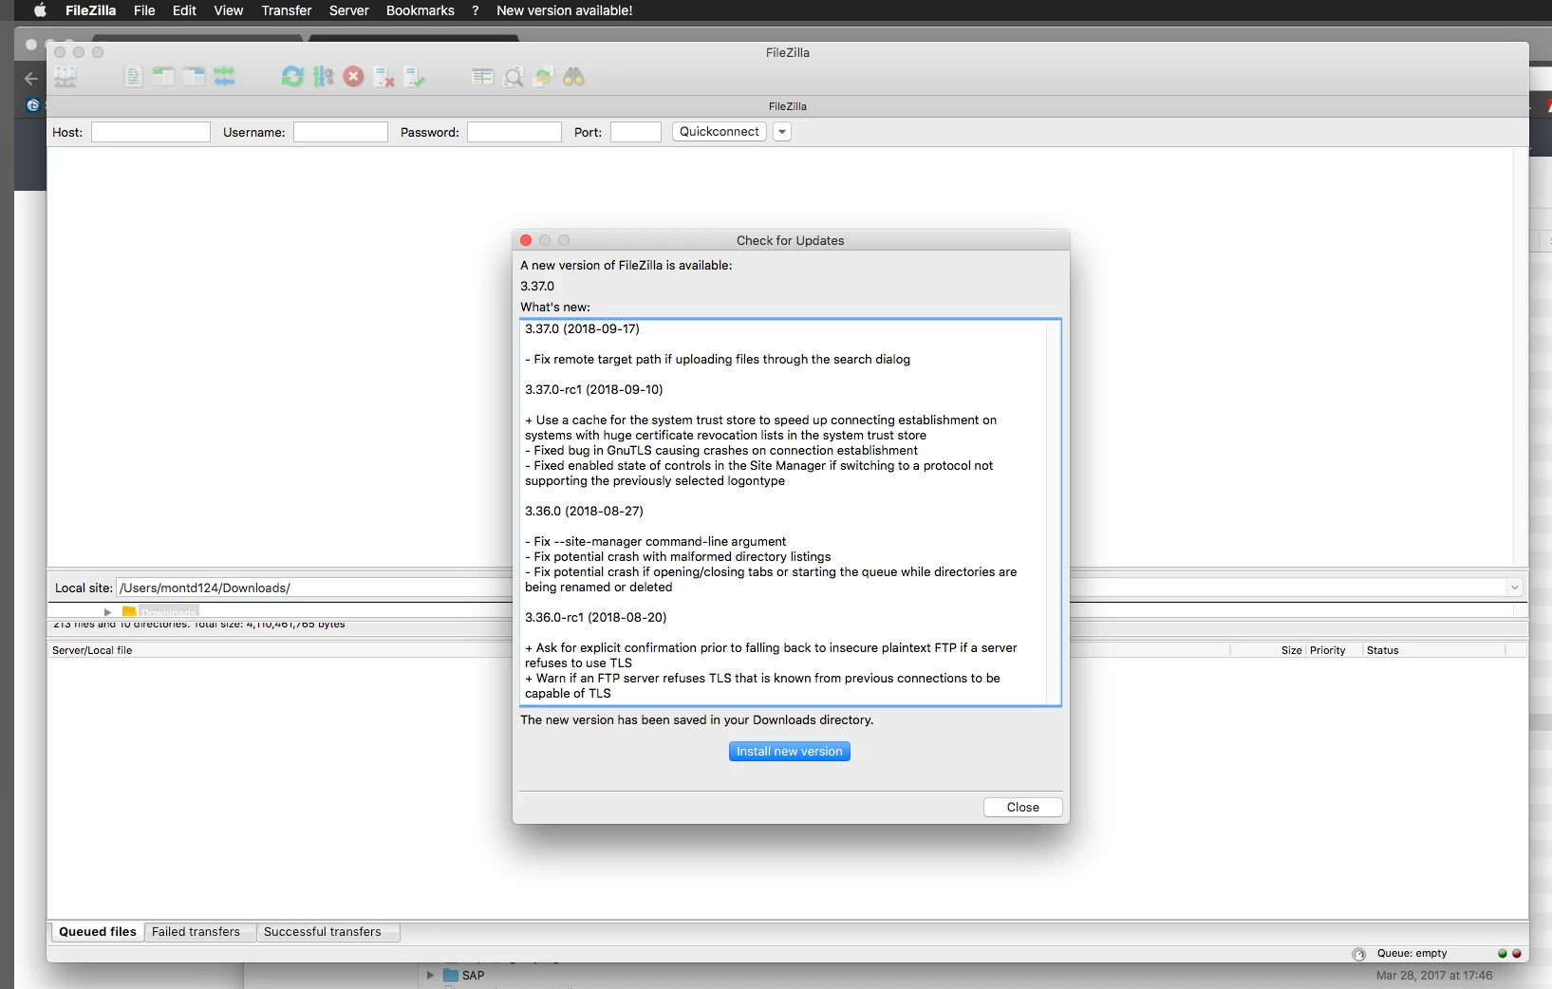Click the Password input field
This screenshot has height=989, width=1552.
[514, 132]
